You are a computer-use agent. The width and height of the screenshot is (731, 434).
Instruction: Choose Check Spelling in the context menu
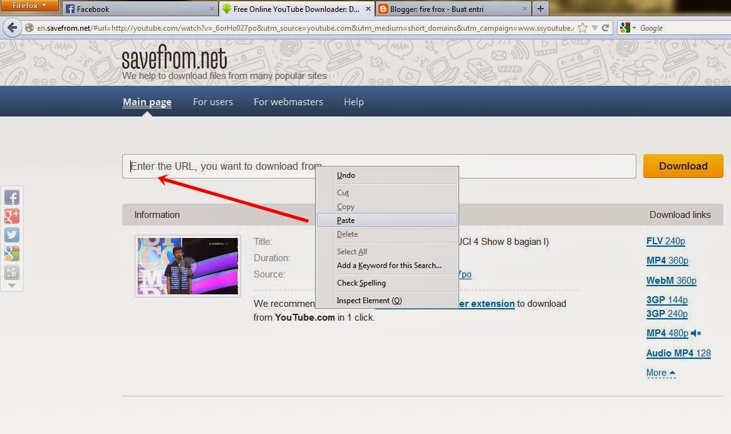(387, 283)
